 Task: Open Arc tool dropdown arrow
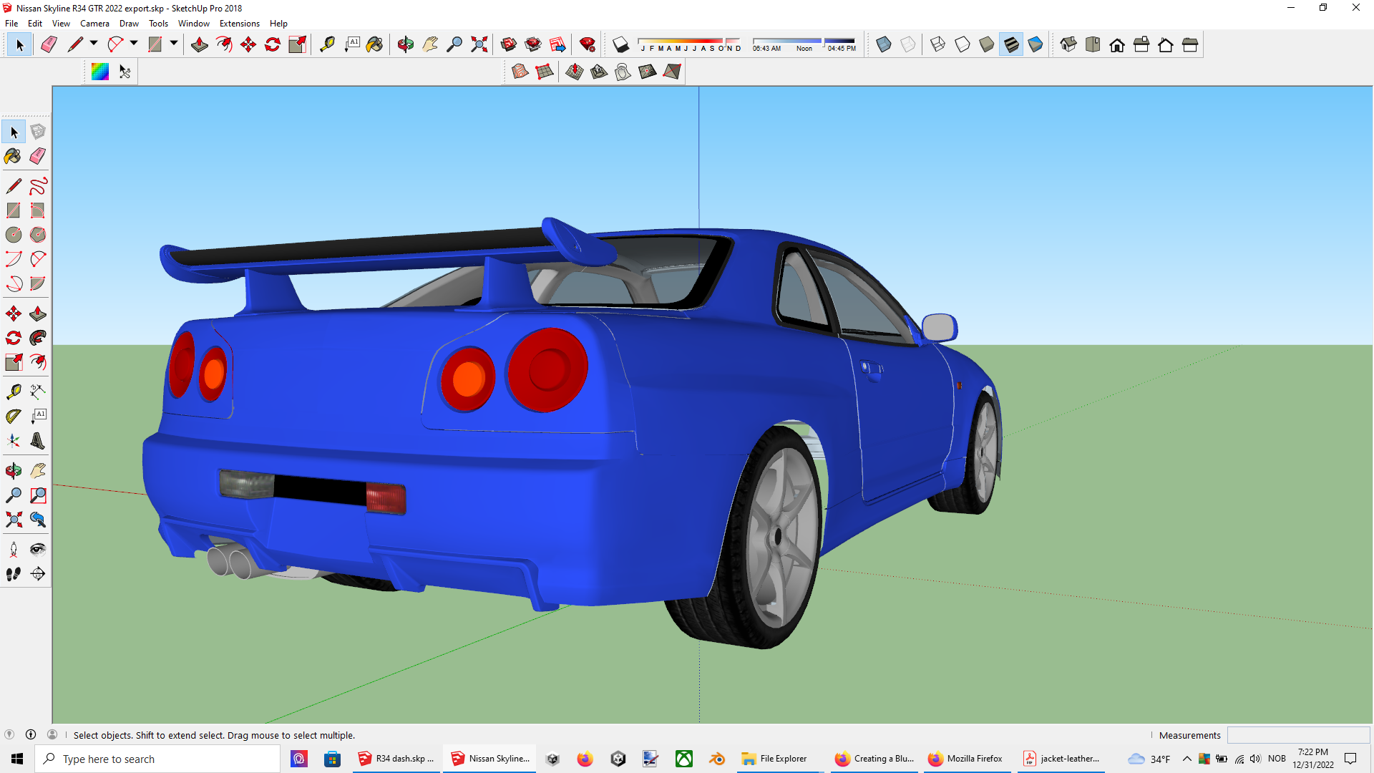pos(134,44)
